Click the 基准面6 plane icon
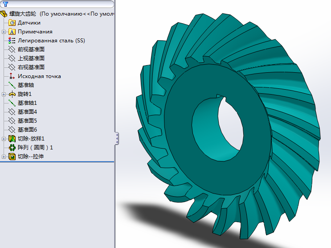 point(12,130)
